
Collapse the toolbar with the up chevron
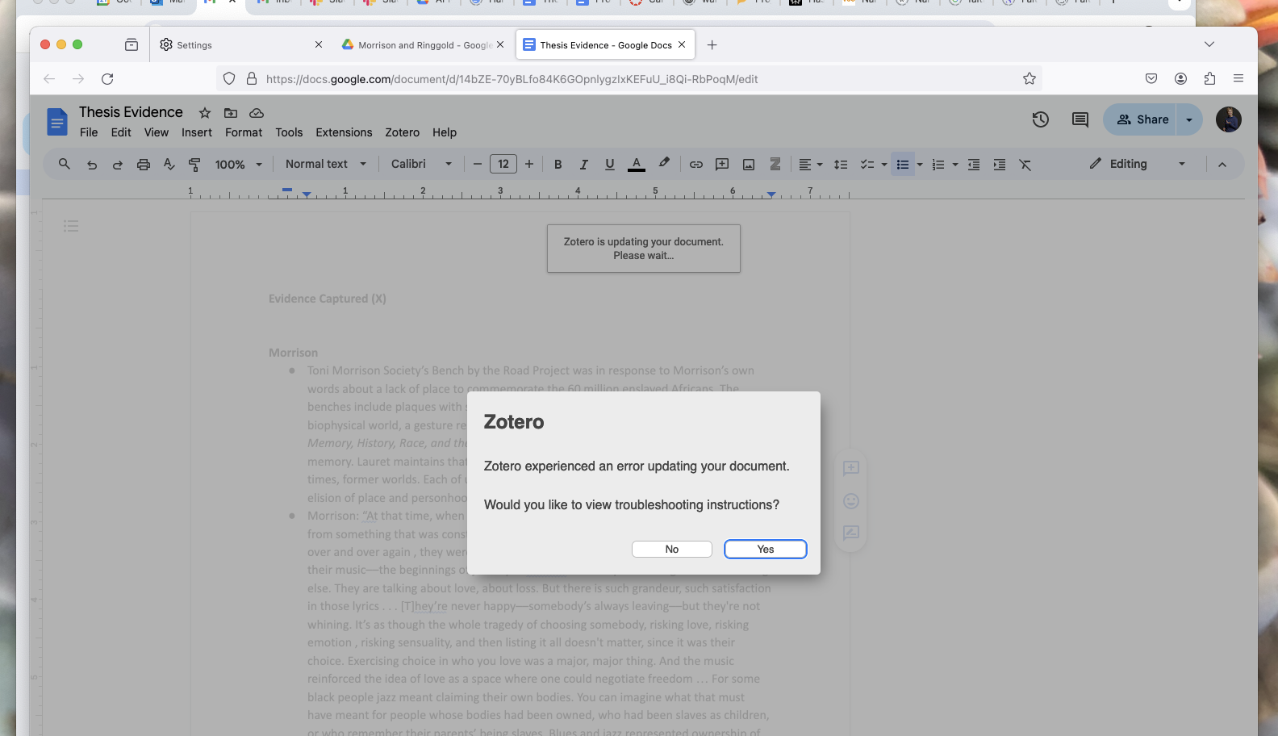click(x=1222, y=165)
